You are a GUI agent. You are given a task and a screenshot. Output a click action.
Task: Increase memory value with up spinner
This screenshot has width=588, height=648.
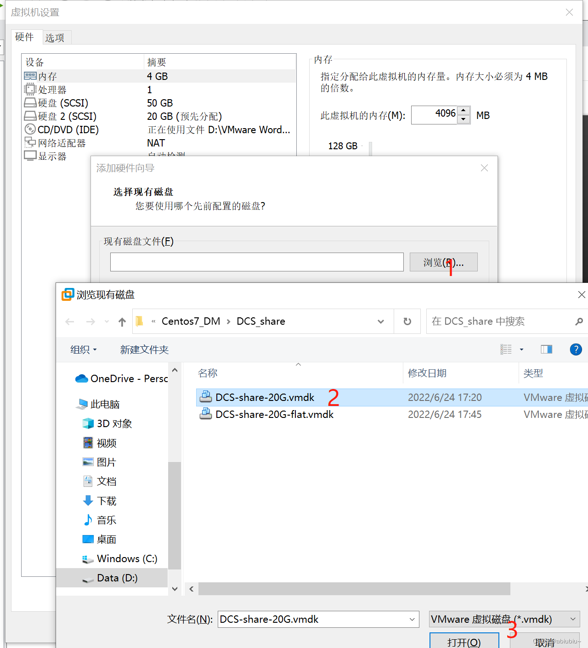(x=464, y=111)
